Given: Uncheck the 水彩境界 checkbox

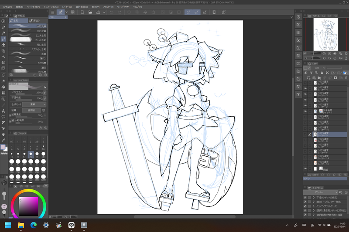Looking at the screenshot, I should [13, 120].
